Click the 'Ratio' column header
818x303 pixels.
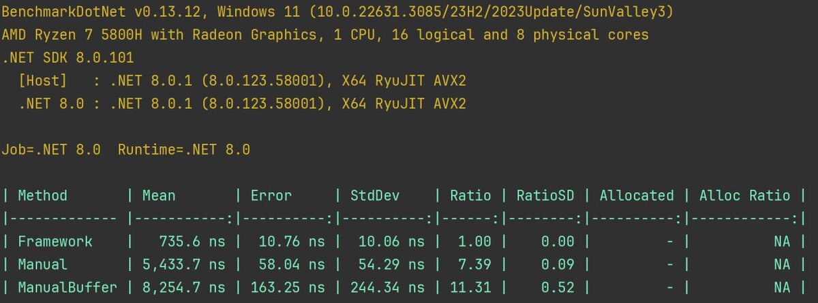click(470, 196)
